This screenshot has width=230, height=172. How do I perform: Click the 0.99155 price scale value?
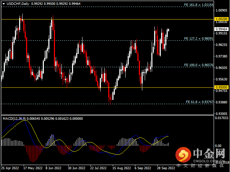point(222,33)
